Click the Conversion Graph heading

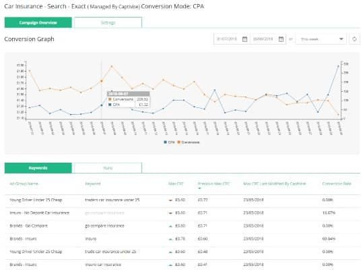[29, 39]
